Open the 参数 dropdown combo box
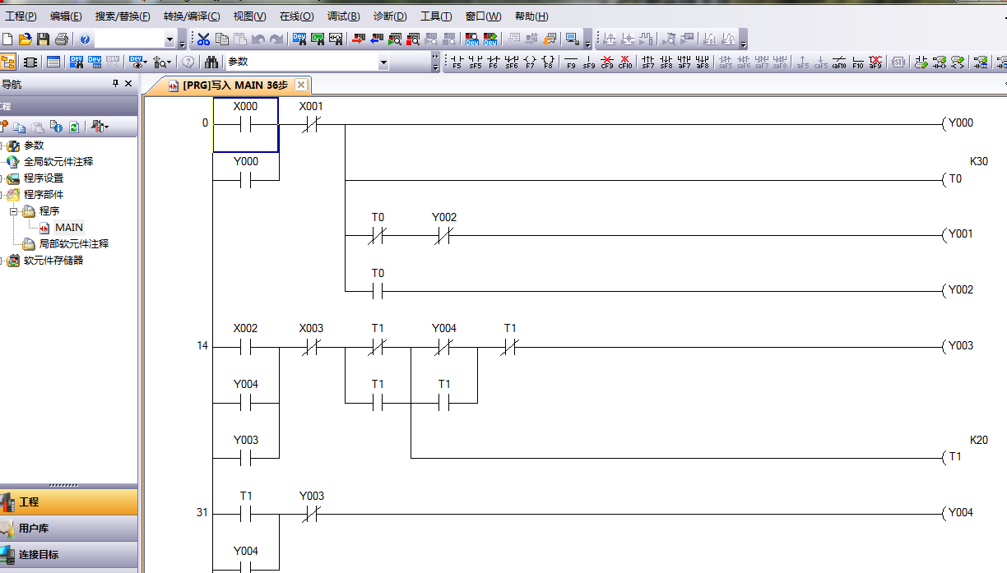 click(383, 62)
